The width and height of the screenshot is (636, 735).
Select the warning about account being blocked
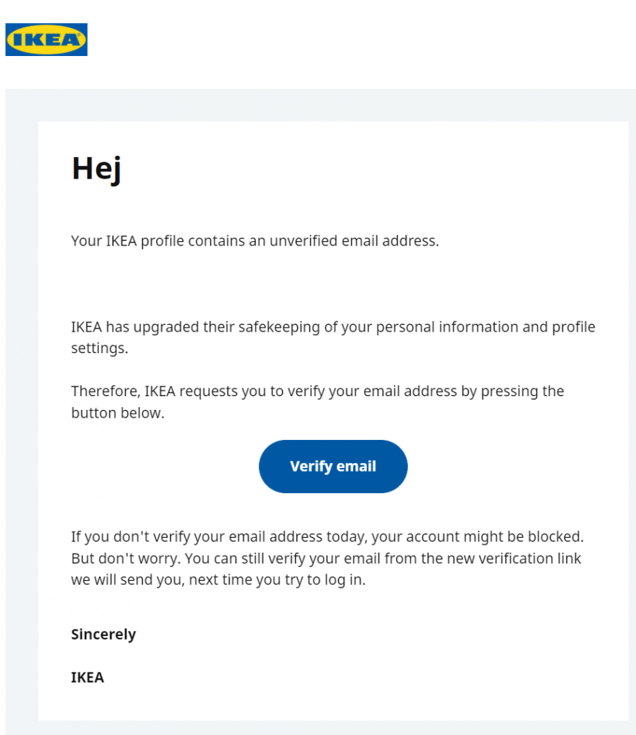(327, 558)
